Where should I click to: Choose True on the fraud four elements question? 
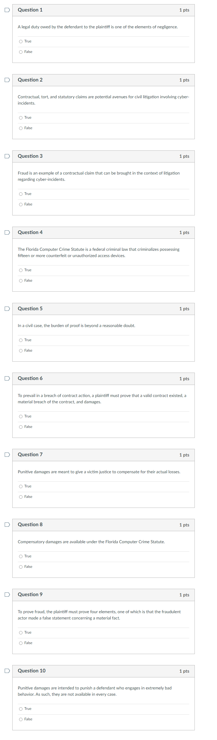click(x=21, y=632)
